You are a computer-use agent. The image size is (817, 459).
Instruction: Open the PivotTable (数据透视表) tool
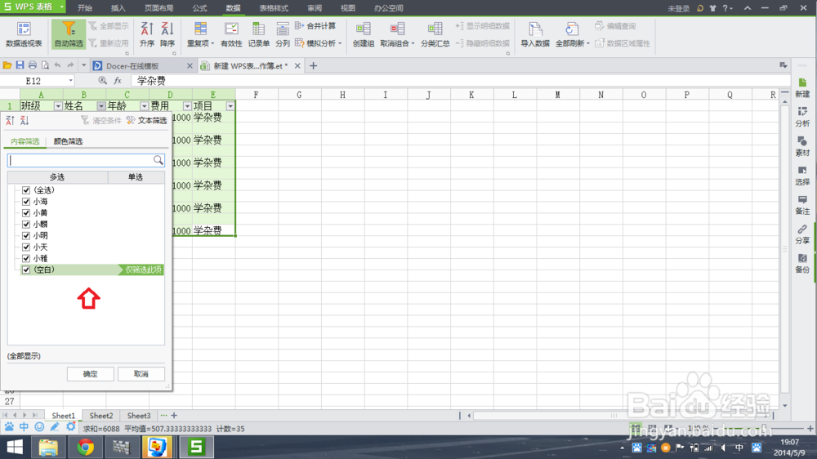[x=24, y=34]
